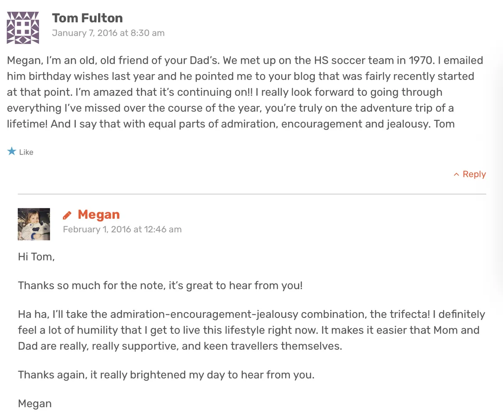The height and width of the screenshot is (417, 503).
Task: Click Tom Fulton's geometric avatar icon
Action: [23, 28]
